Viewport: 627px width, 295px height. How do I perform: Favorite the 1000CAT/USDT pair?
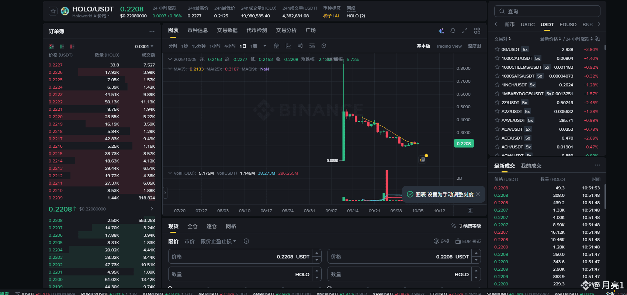(497, 58)
